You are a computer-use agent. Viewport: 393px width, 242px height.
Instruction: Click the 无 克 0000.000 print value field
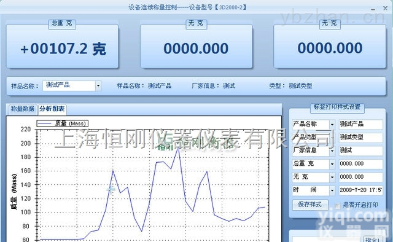360,178
